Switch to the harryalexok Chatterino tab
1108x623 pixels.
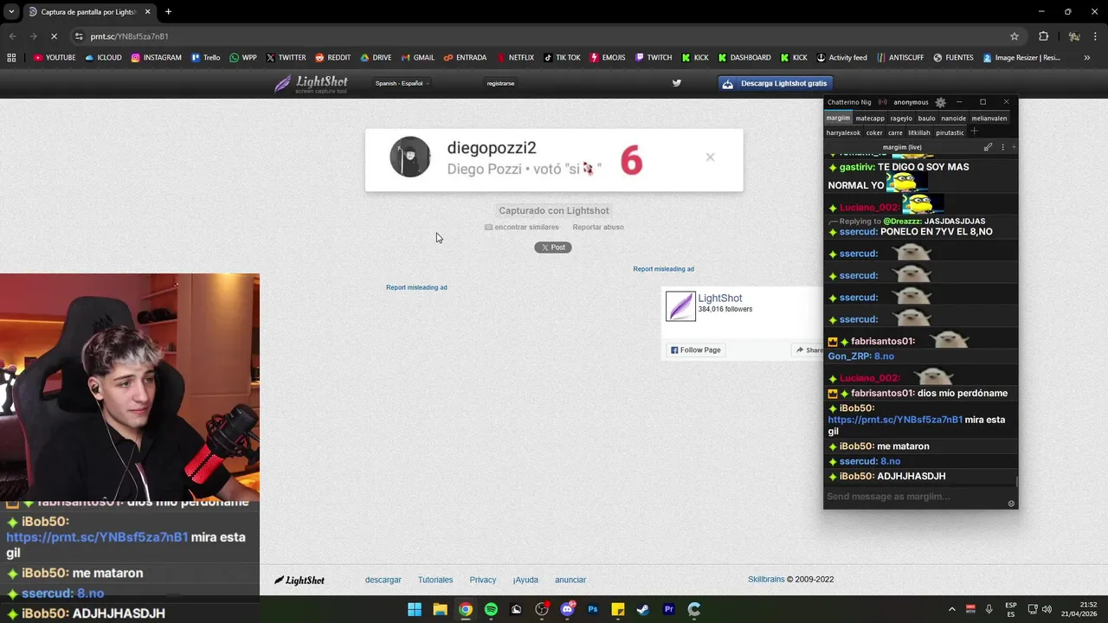[843, 133]
